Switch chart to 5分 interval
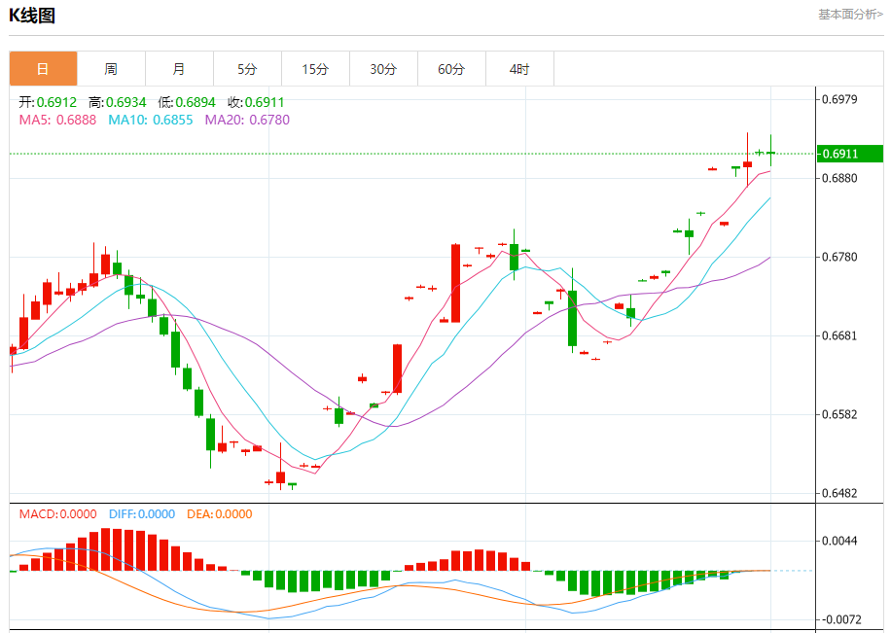 point(247,69)
